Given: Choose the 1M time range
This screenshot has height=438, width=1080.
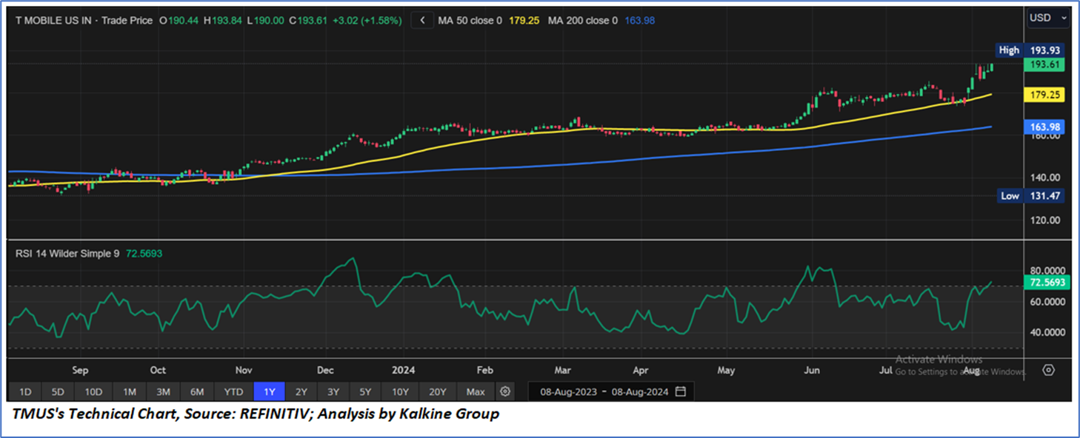Looking at the screenshot, I should pyautogui.click(x=130, y=391).
